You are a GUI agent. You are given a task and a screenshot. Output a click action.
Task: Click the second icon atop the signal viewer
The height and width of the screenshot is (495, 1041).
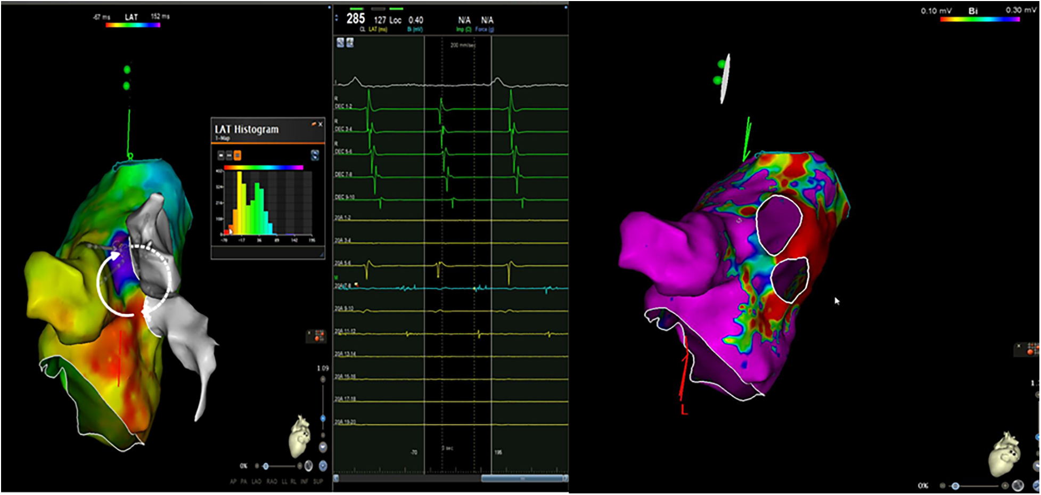[x=350, y=43]
